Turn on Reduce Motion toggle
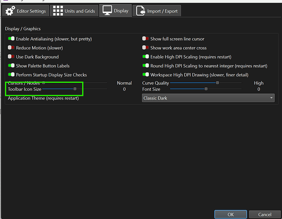The width and height of the screenshot is (282, 219). 11,48
